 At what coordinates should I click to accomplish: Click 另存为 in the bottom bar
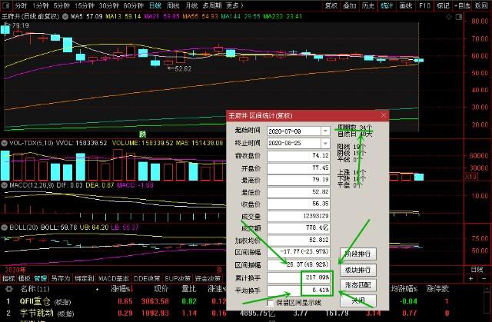pos(60,278)
